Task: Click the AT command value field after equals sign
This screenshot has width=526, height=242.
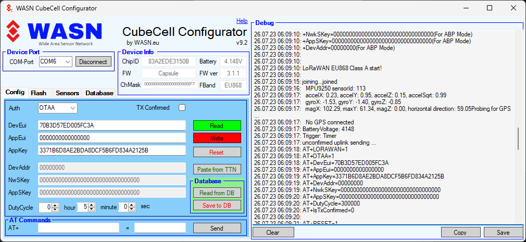Action: click(160, 228)
